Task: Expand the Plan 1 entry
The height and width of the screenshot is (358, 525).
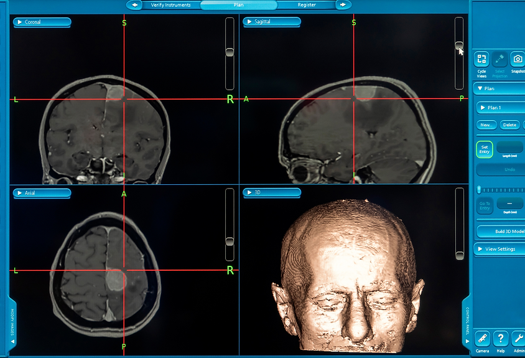Action: [501, 108]
